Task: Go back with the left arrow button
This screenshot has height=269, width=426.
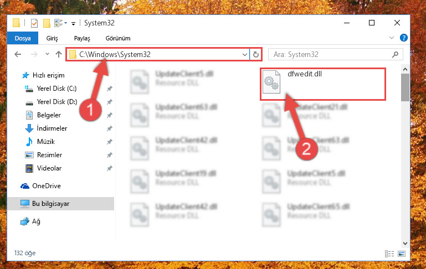Action: (x=18, y=54)
